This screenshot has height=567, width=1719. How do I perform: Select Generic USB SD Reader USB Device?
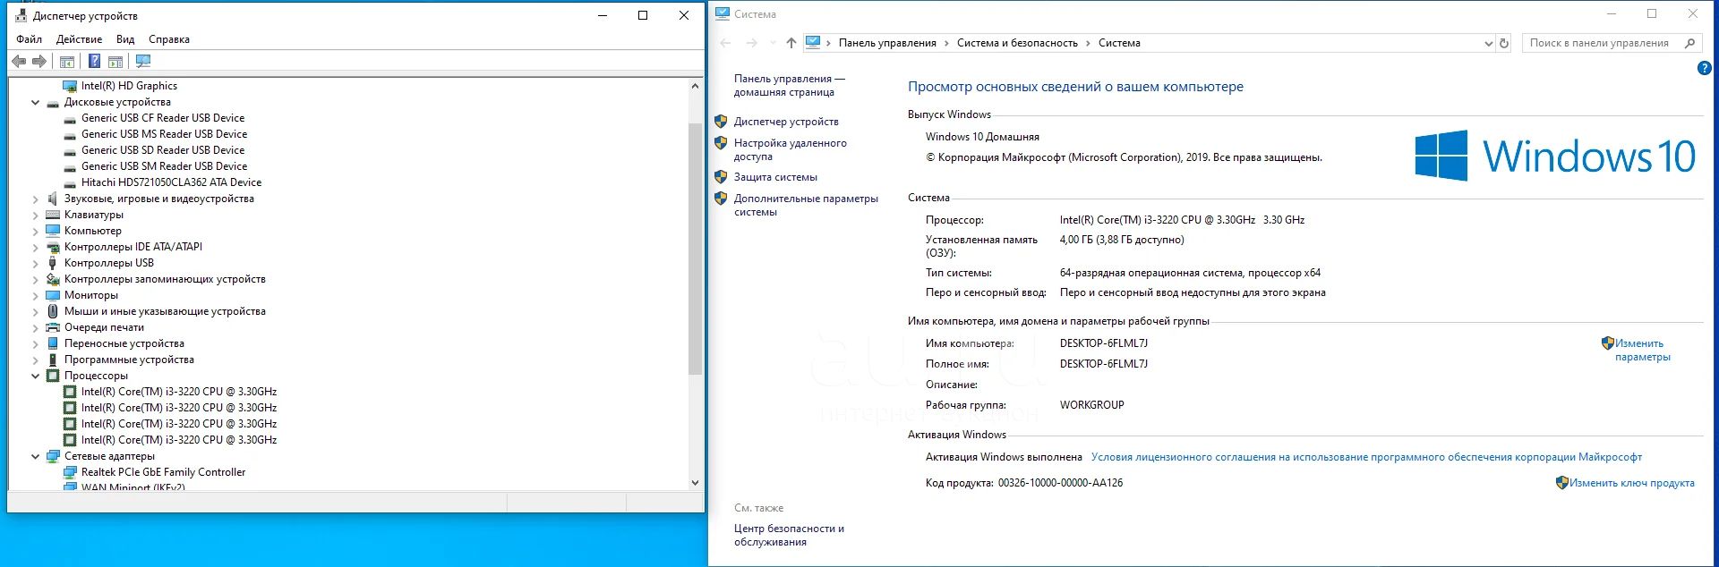click(x=163, y=150)
